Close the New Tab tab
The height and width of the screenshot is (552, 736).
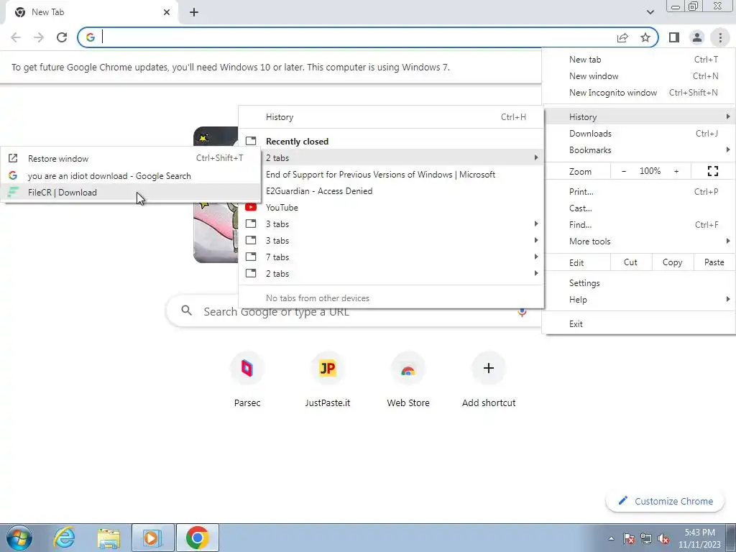[167, 12]
